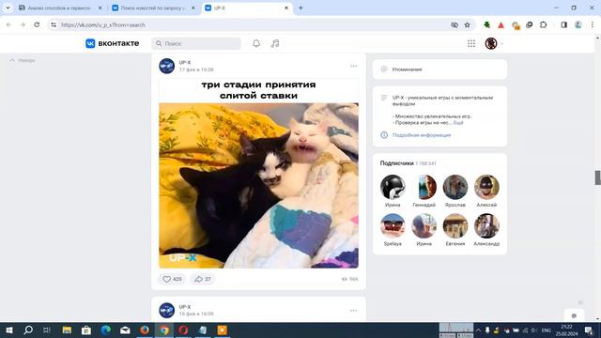Viewport: 601px width, 338px height.
Task: Open the Windows Start menu
Action: [9, 330]
